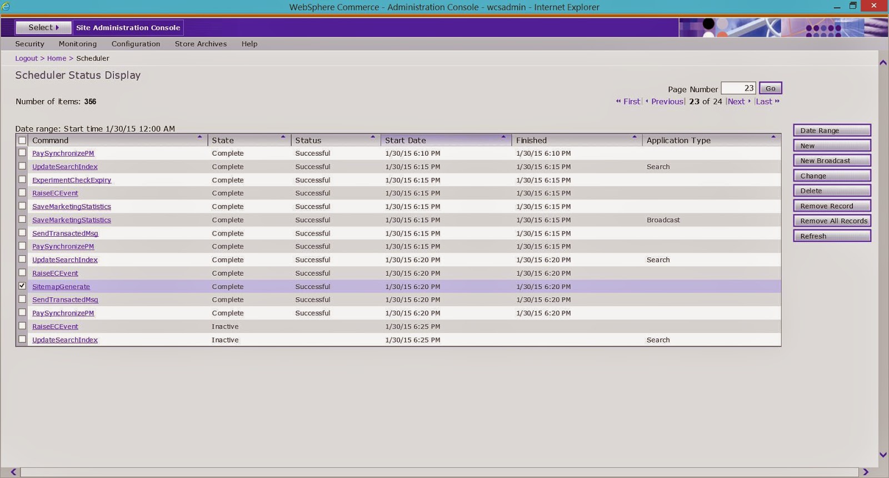Check the box for ExperimentCheckExpiry row
This screenshot has width=889, height=478.
coord(22,180)
